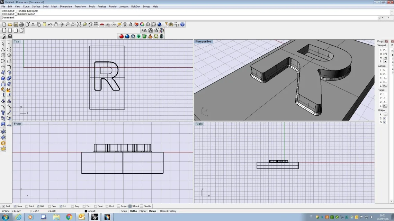Screen dimensions: 394x221
Task: Click the Cut scissors icon
Action: click(33, 24)
